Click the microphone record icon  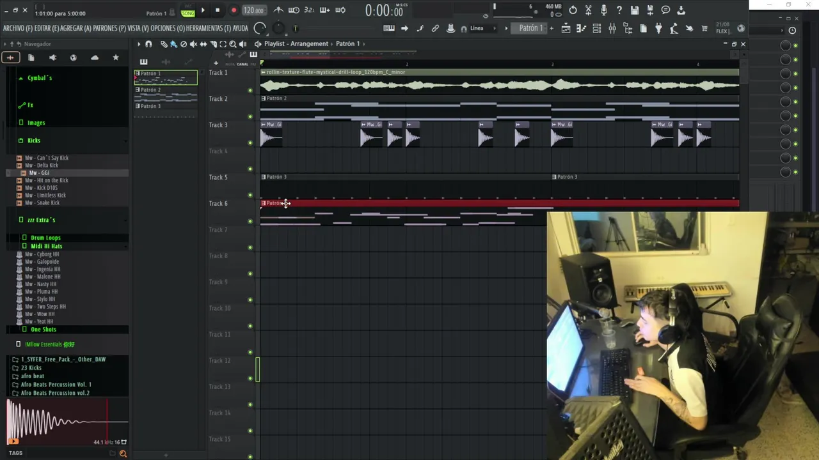(x=603, y=10)
